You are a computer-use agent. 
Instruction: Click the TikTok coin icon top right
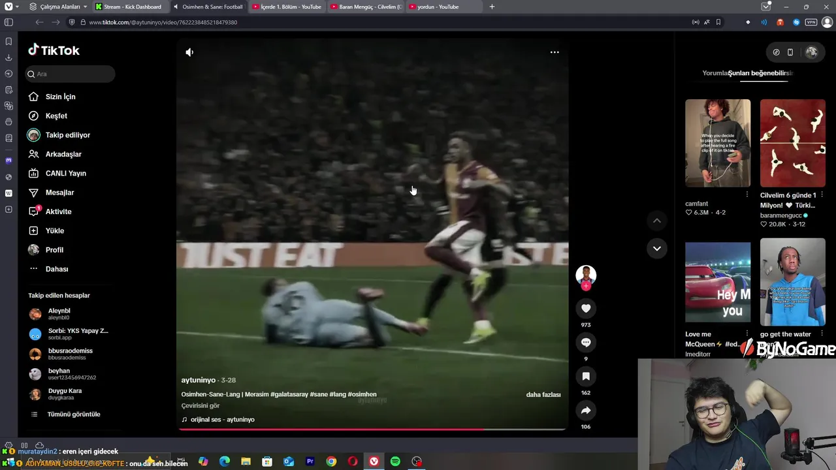point(776,52)
